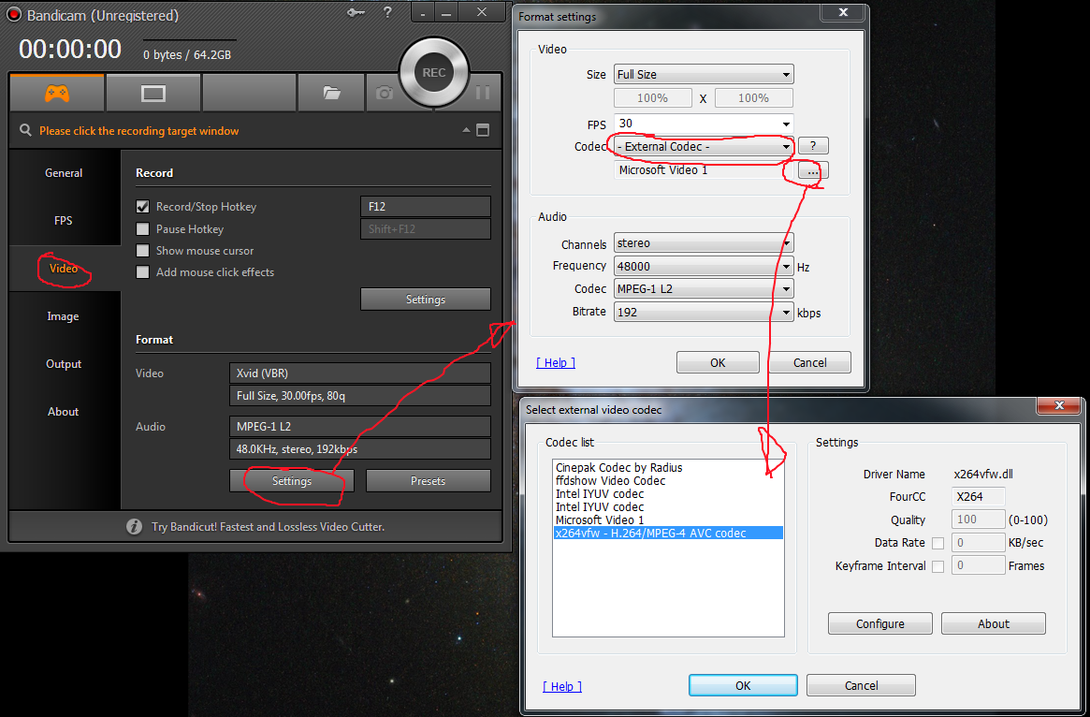The width and height of the screenshot is (1090, 717).
Task: Select the screen rectangle recording mode icon
Action: point(153,94)
